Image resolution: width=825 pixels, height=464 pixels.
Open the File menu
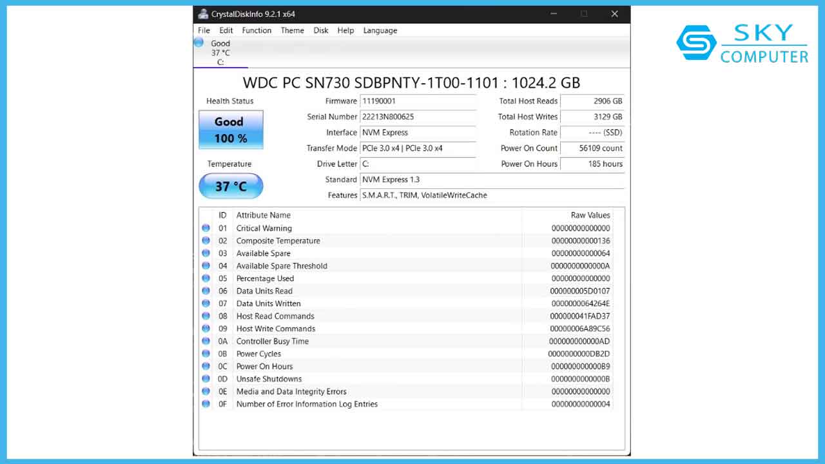click(x=204, y=30)
